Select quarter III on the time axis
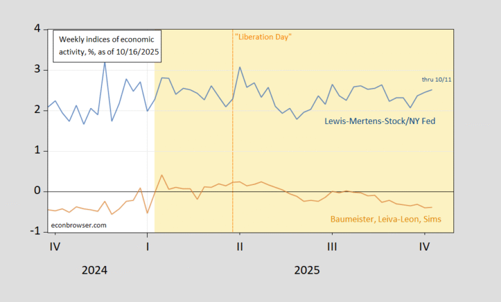 [332, 245]
